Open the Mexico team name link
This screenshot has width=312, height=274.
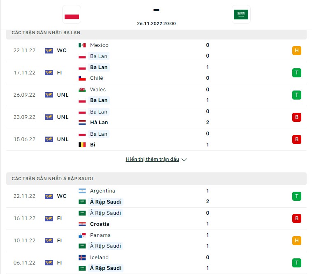(x=99, y=45)
